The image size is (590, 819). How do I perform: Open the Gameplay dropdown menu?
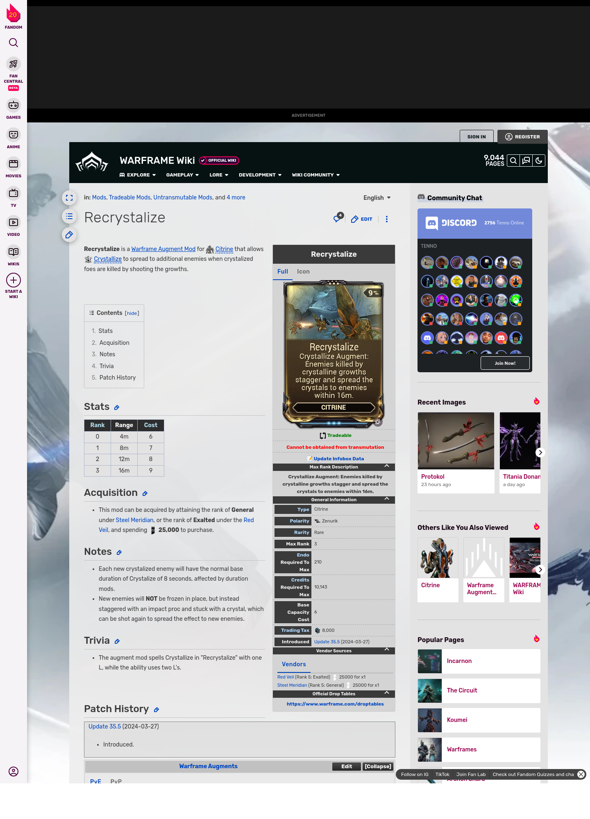point(182,175)
